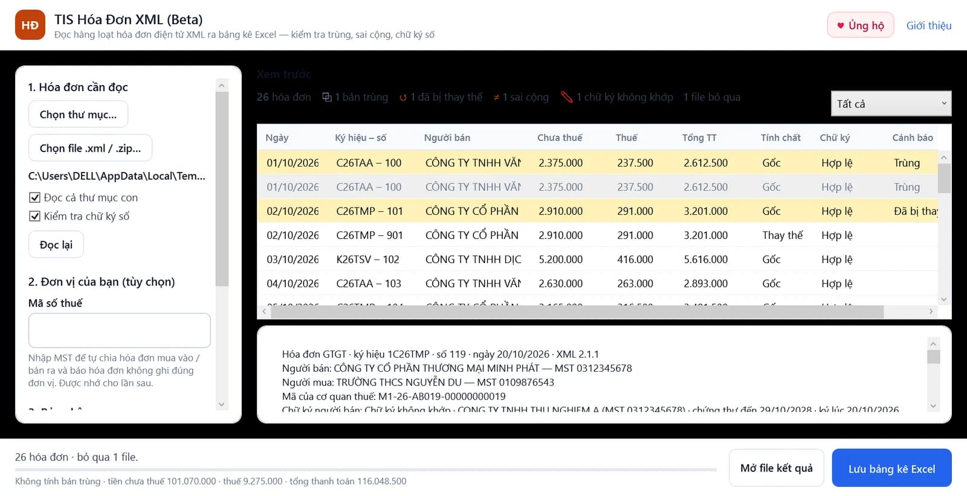This screenshot has height=496, width=967.
Task: Click the 'Đã bị thay' warning cell
Action: tap(916, 211)
